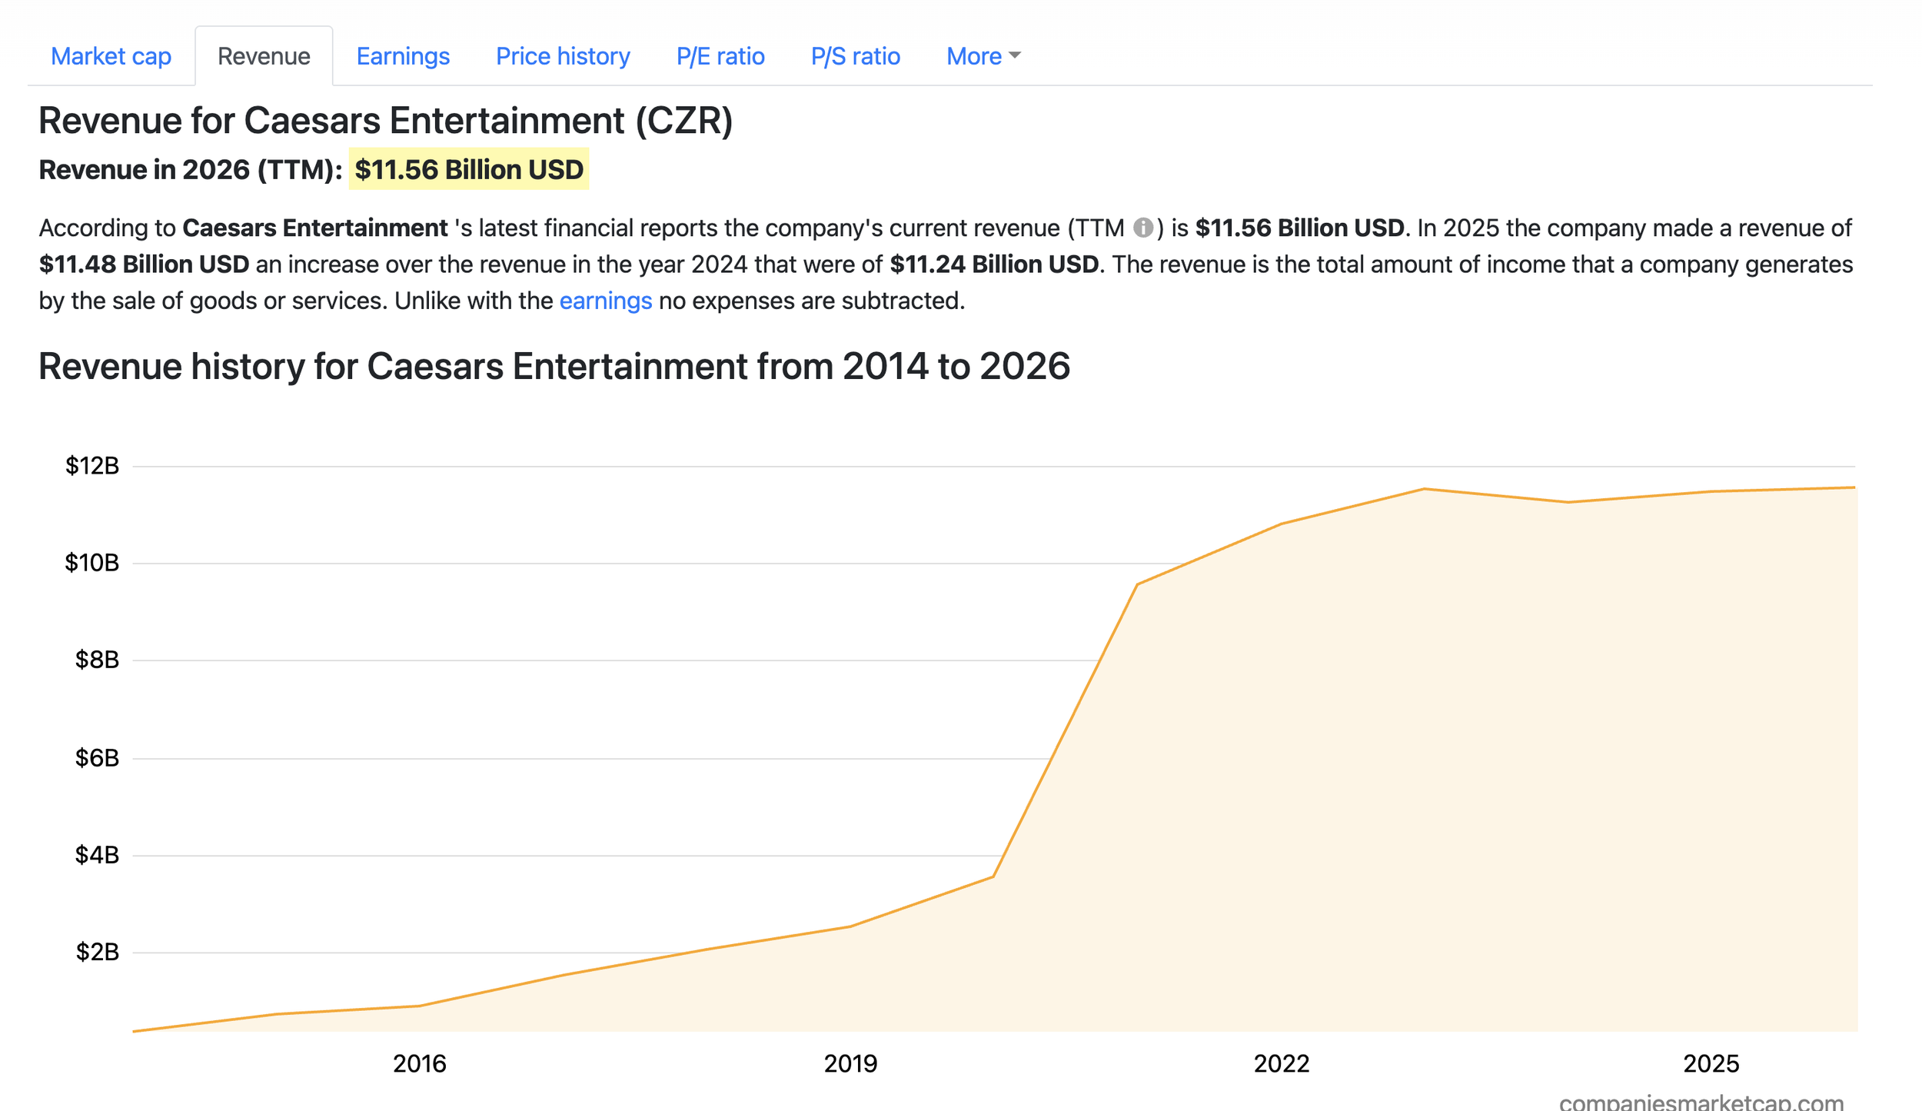Click the $8B y-axis label

pos(97,660)
